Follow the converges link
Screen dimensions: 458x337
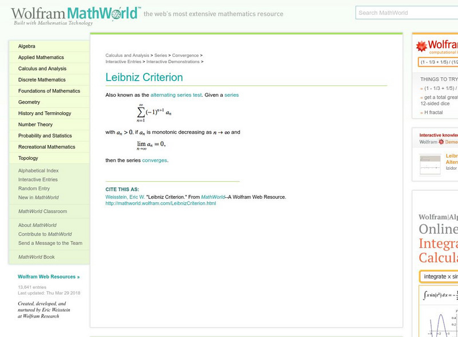tap(155, 160)
